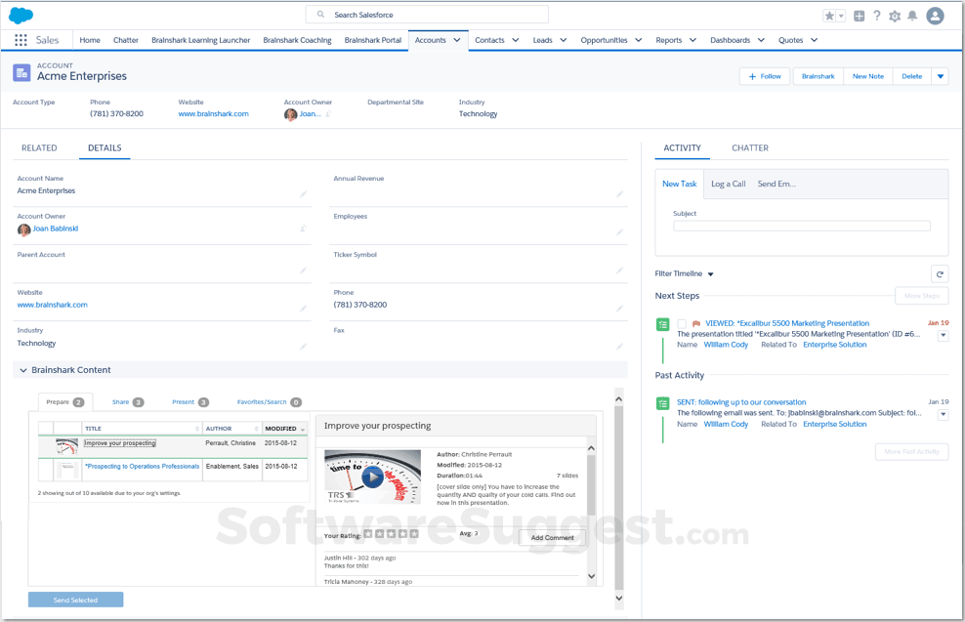The image size is (965, 622).
Task: Expand the Filter Timeline dropdown
Action: coord(710,274)
